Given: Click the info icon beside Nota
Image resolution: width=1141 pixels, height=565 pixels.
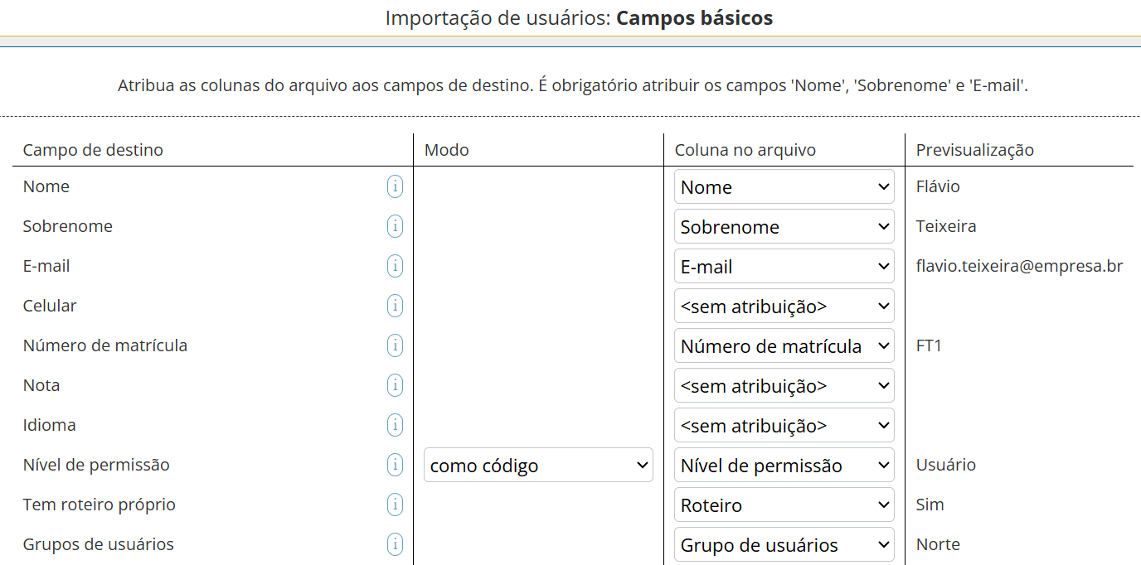Looking at the screenshot, I should [396, 385].
